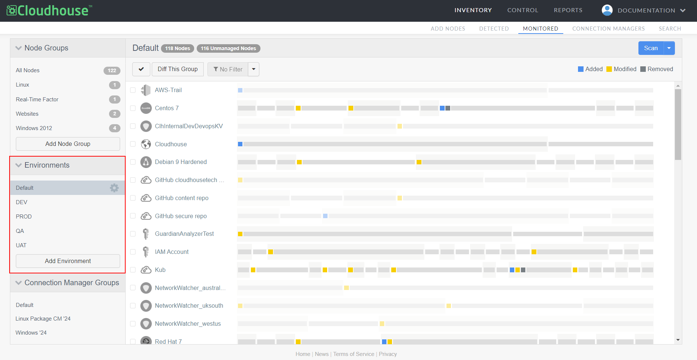Tick the AWS-Trail checkbox

pyautogui.click(x=133, y=90)
